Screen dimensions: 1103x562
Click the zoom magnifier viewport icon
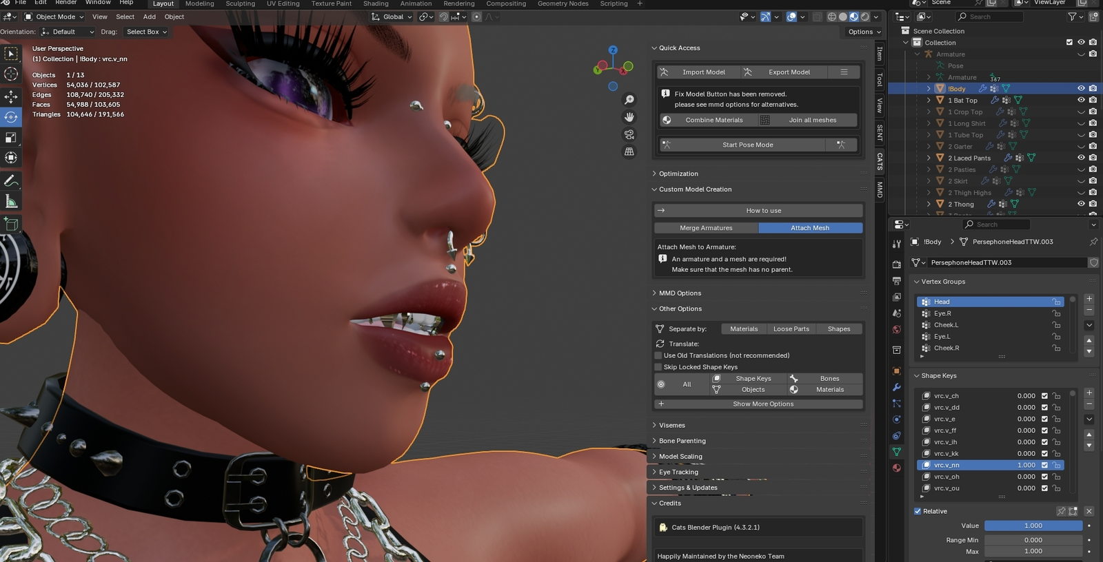click(x=629, y=101)
